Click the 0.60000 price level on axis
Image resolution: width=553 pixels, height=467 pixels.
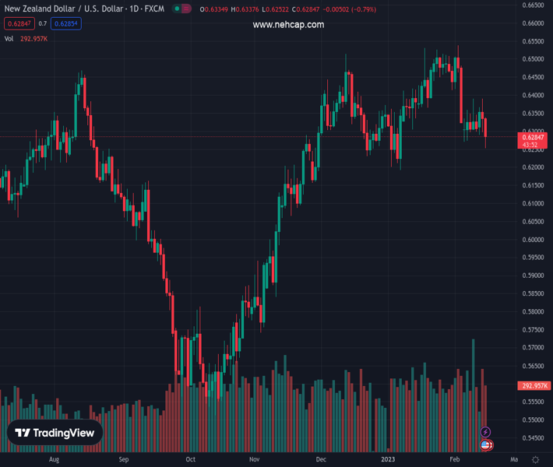(x=534, y=240)
